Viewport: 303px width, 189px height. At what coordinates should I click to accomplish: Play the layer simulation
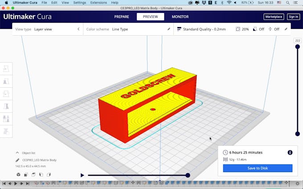coord(82,175)
